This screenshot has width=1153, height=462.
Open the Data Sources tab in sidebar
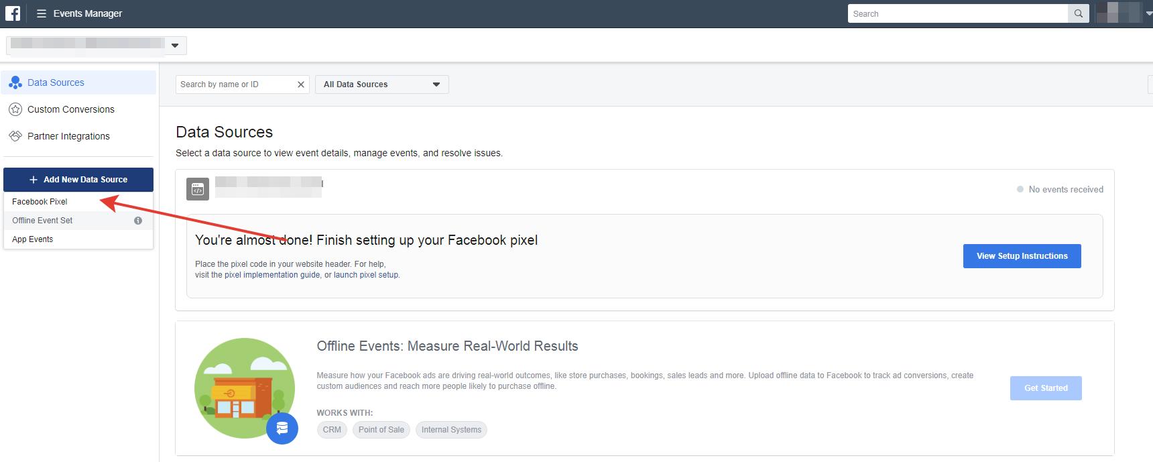(x=56, y=82)
